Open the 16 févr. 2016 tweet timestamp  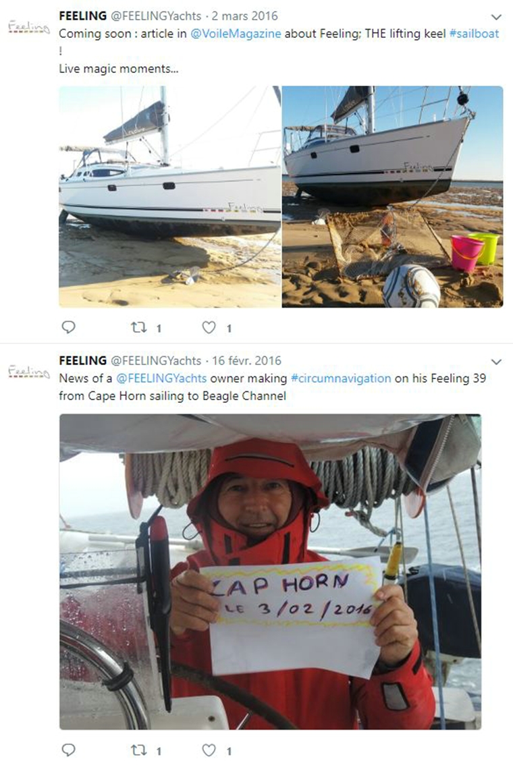point(246,361)
